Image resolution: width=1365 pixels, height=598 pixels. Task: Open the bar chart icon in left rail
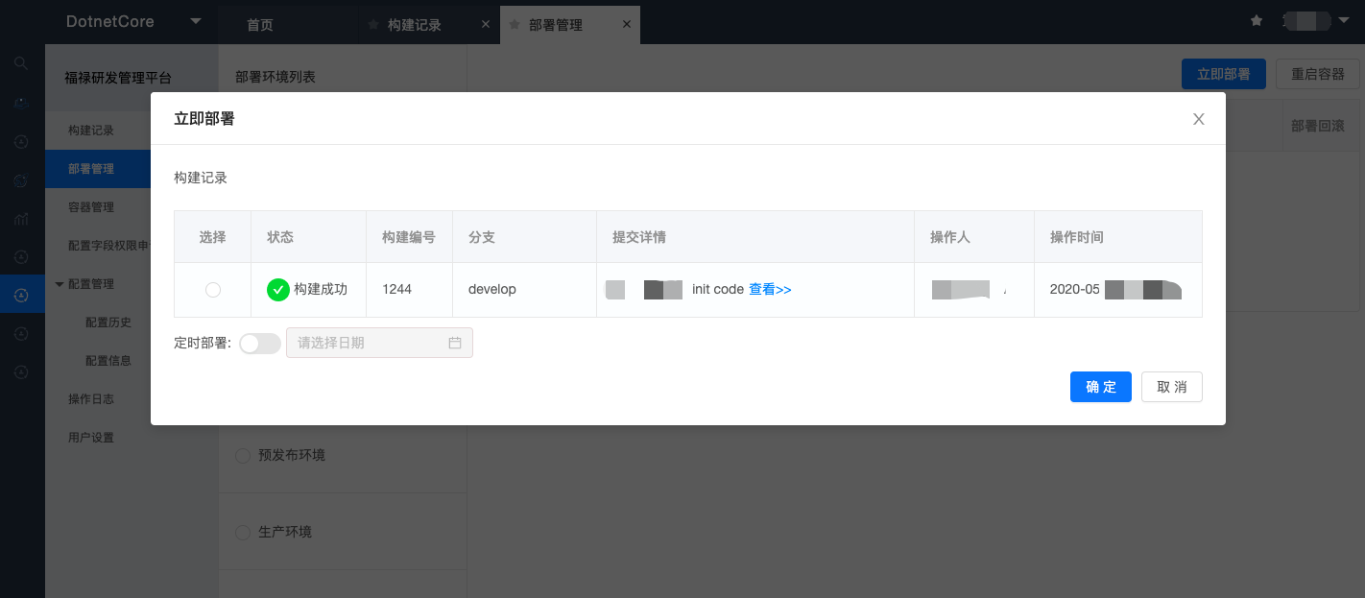pyautogui.click(x=21, y=219)
